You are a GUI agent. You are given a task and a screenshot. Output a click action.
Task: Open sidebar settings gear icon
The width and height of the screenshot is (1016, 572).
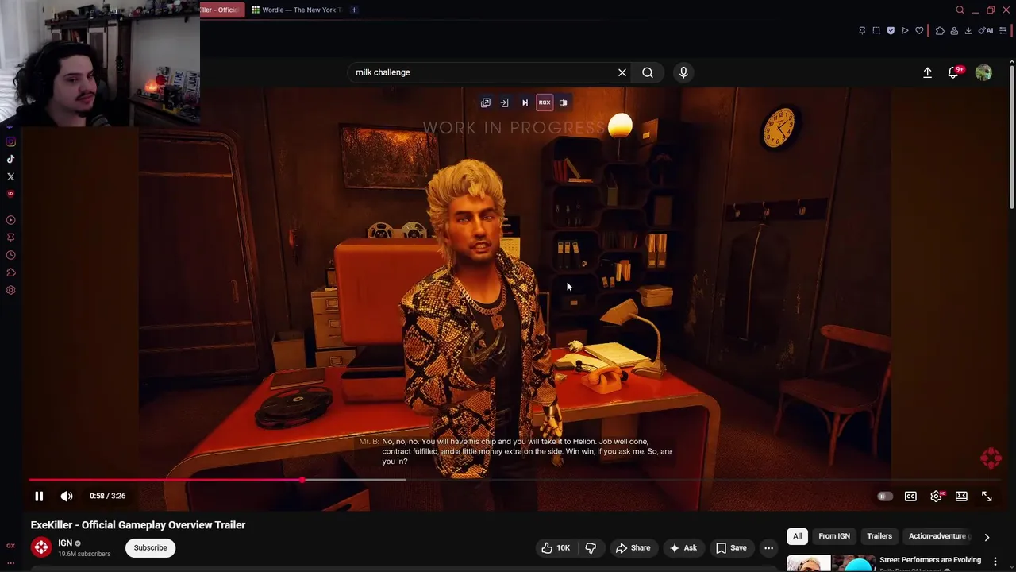coord(10,290)
